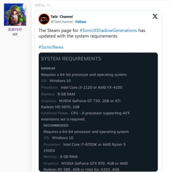Click the 今天16:11 post timestamp
This screenshot has width=172, height=172.
tap(42, 5)
